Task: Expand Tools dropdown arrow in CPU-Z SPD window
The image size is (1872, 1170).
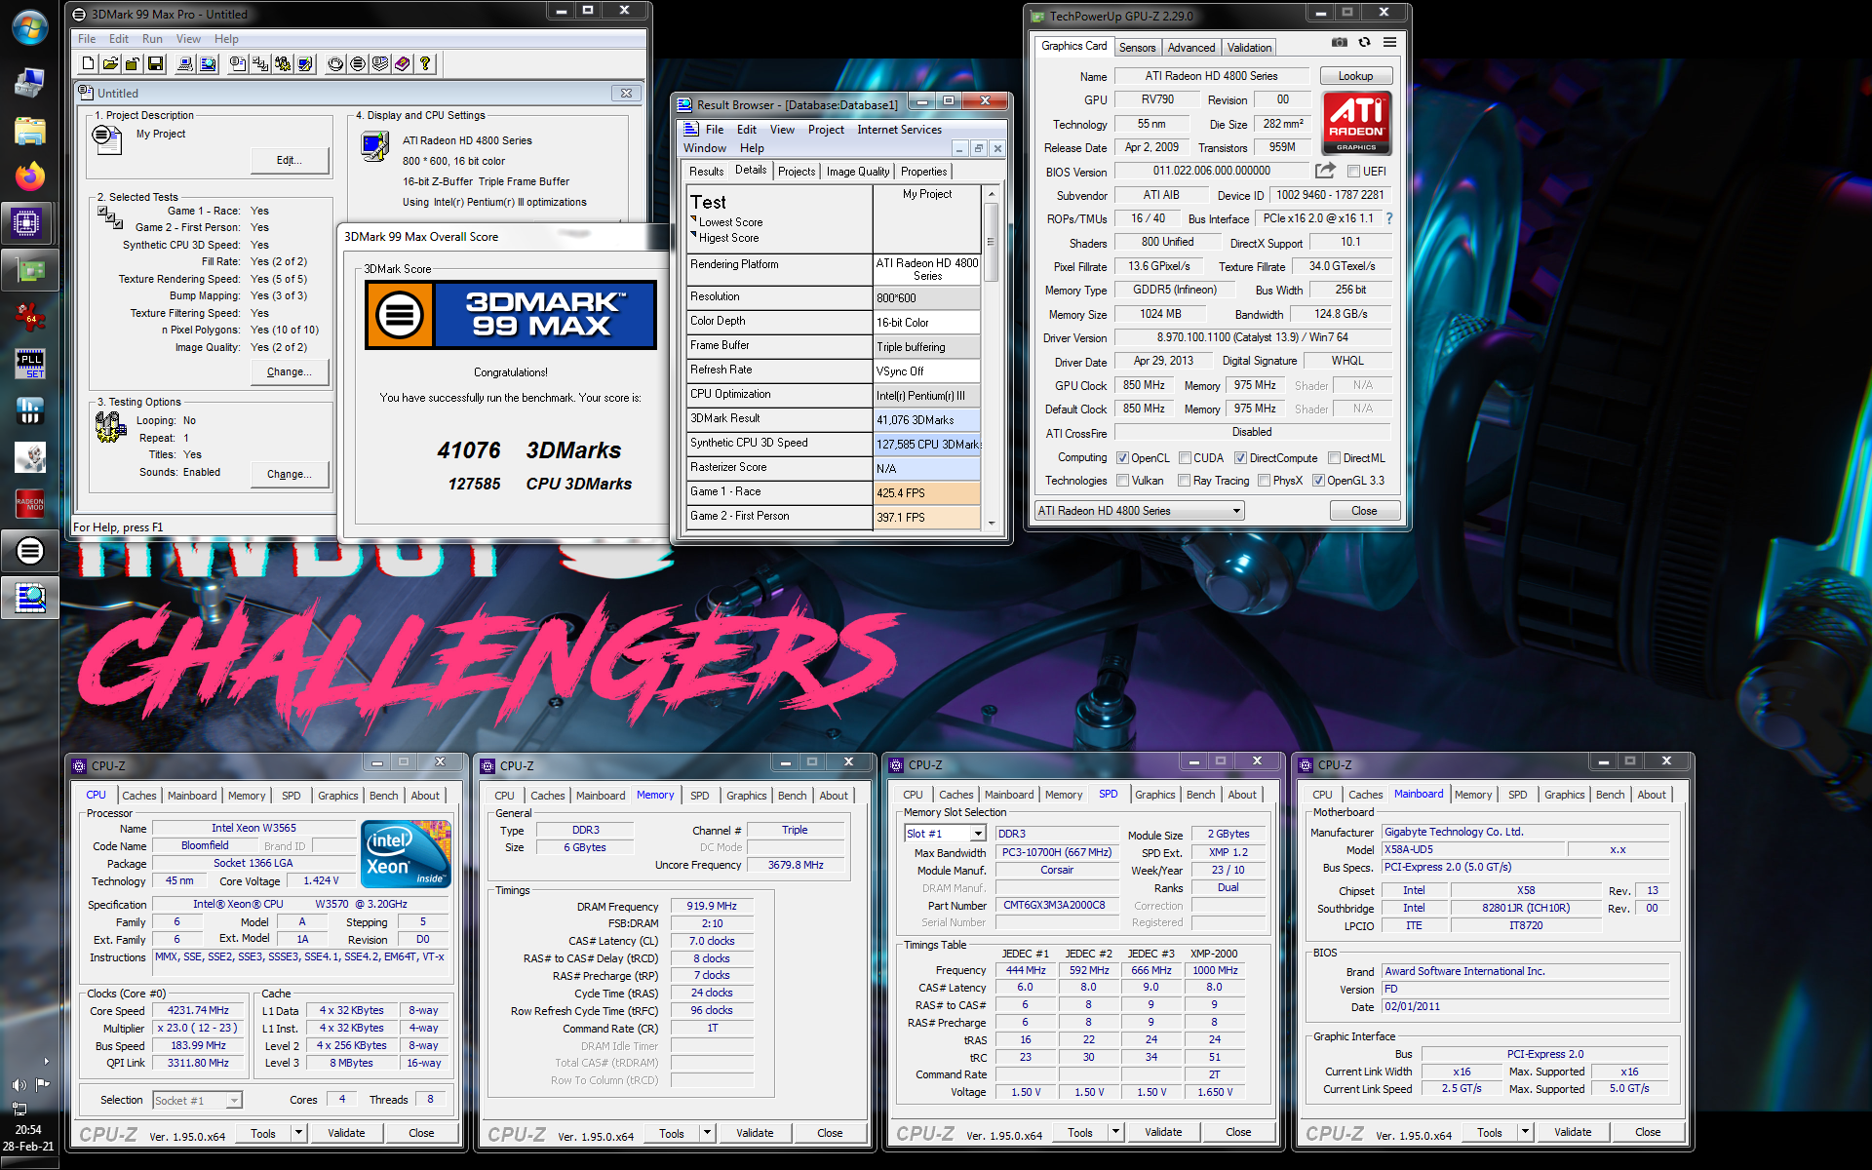Action: [x=1116, y=1132]
